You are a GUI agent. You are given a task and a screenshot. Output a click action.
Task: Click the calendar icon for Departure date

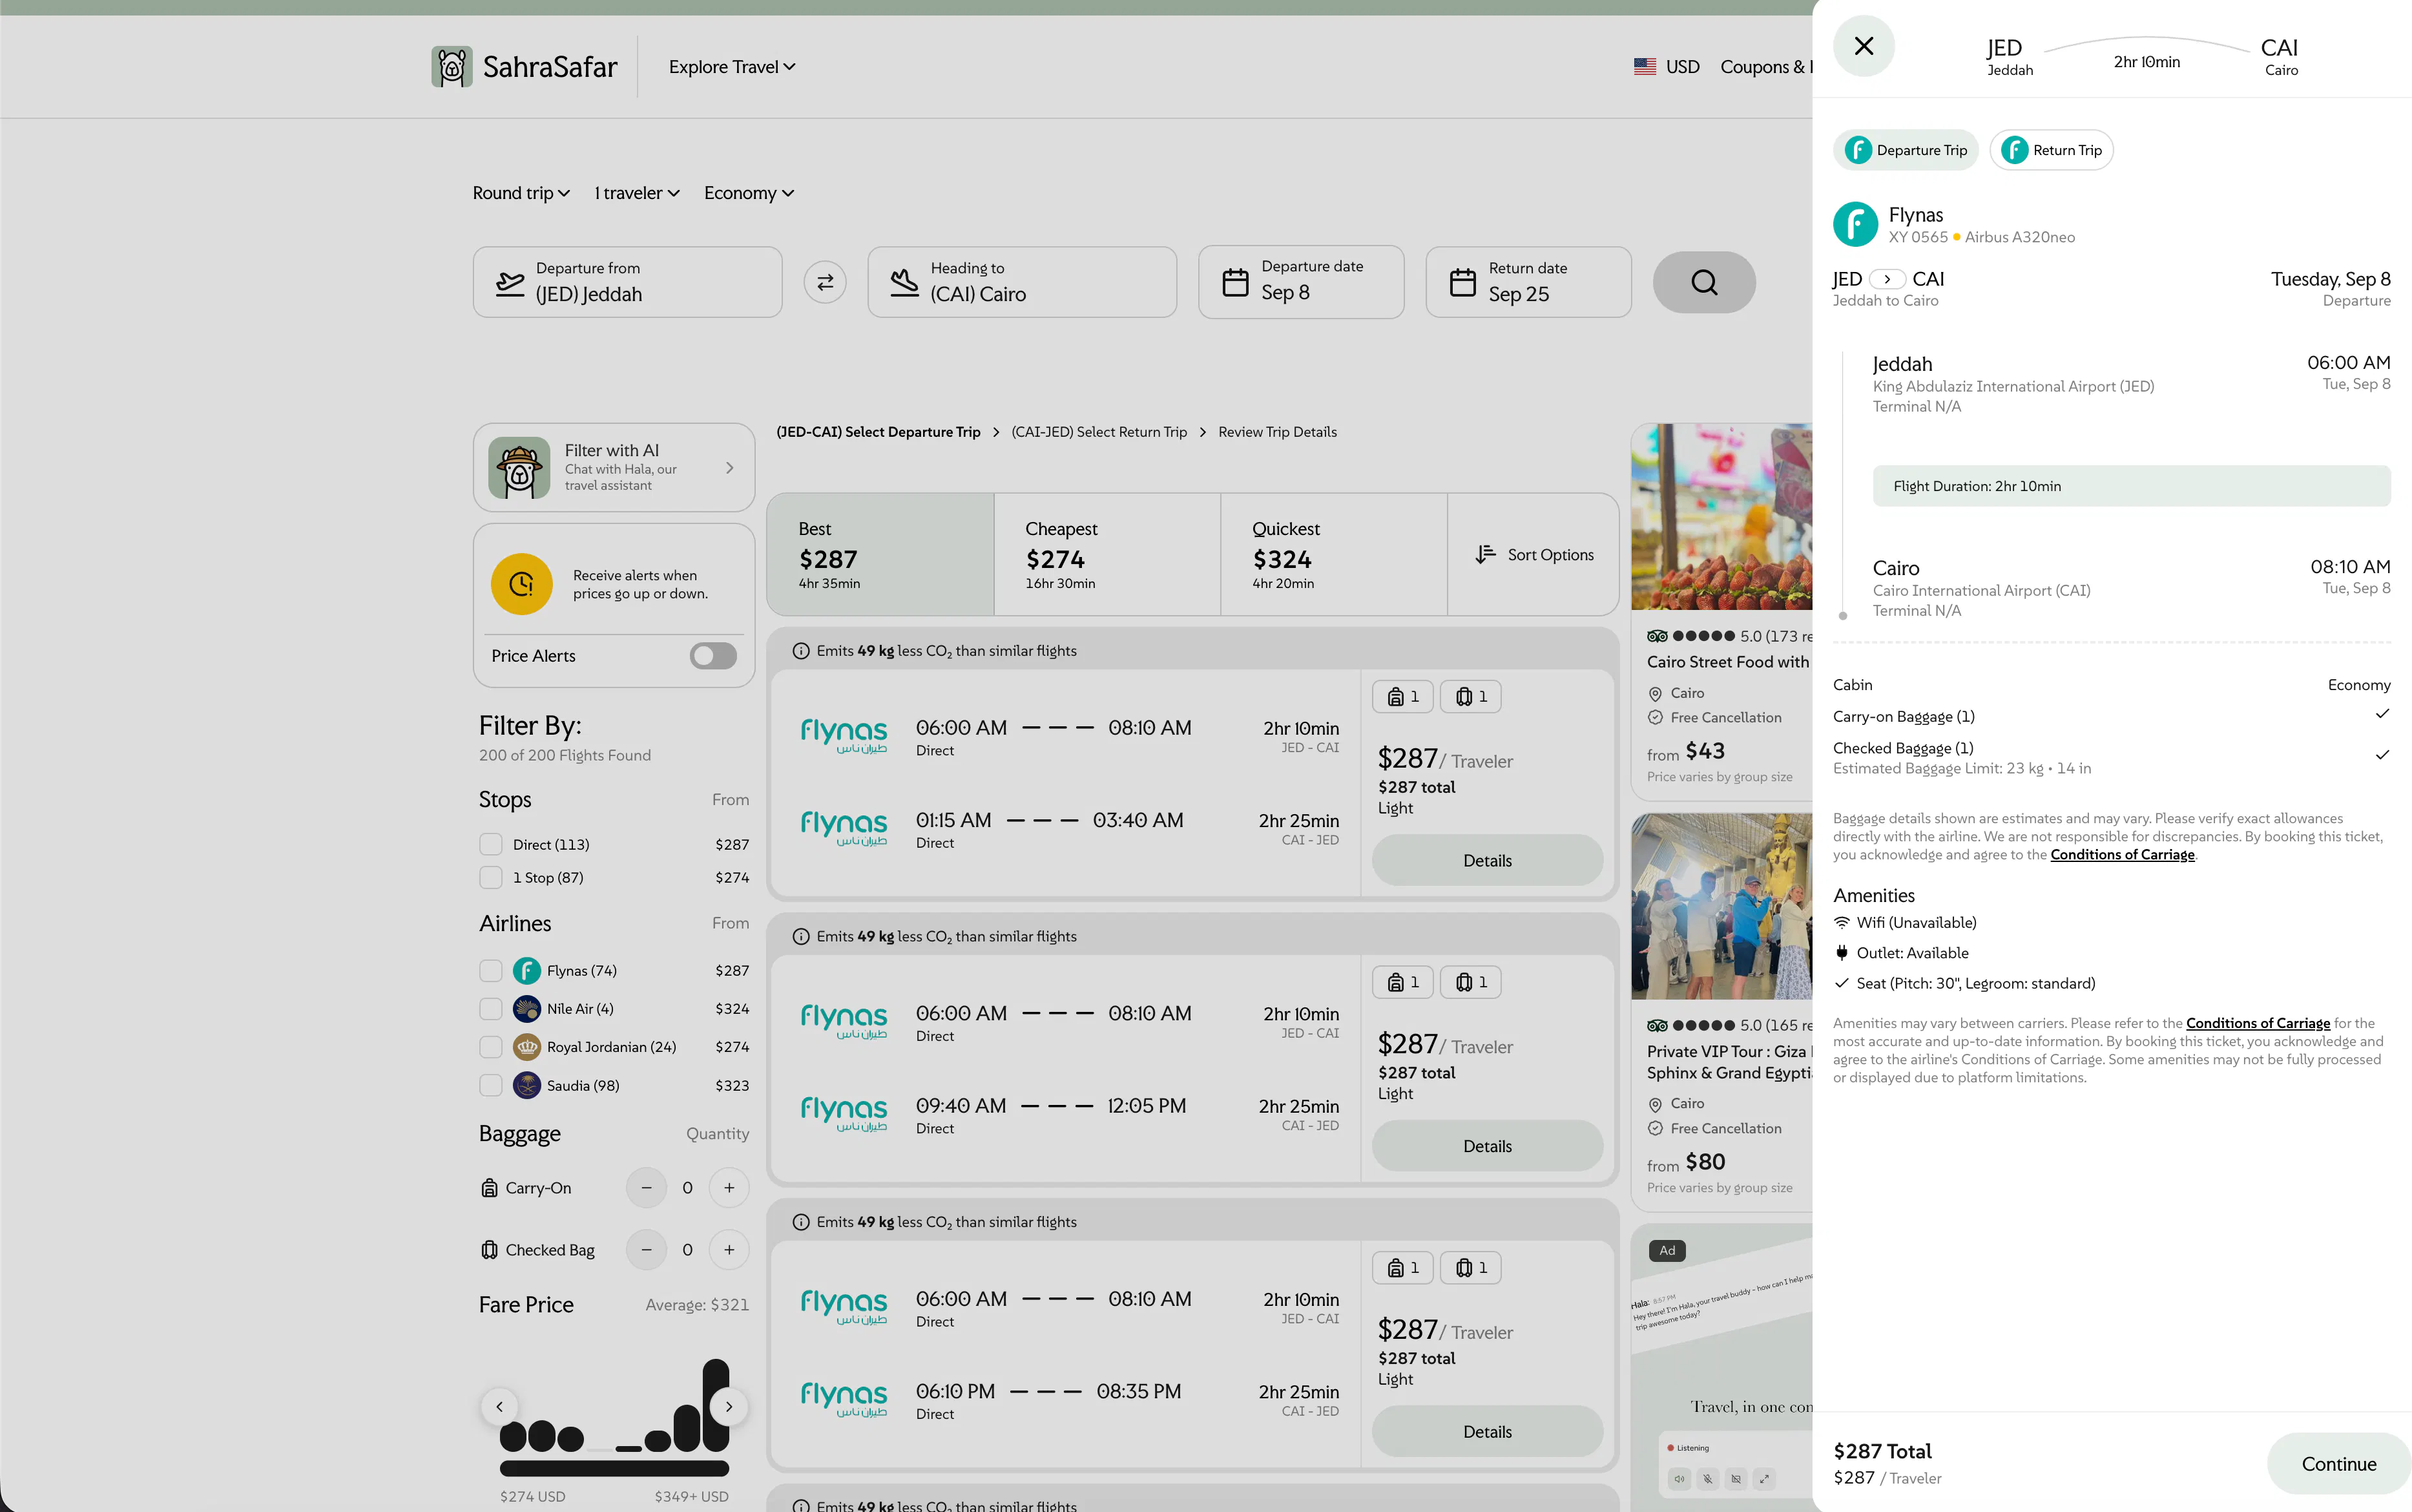1236,283
